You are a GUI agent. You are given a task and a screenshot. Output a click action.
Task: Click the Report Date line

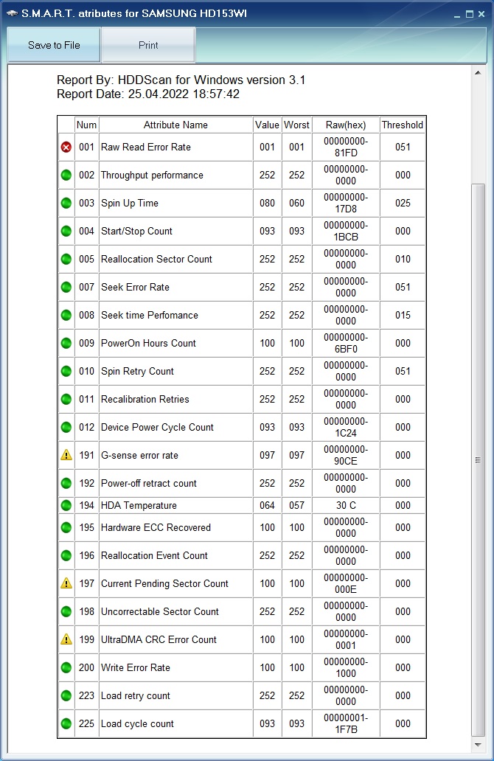coord(148,94)
